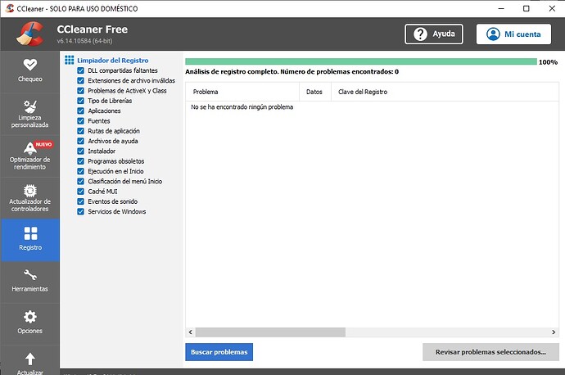Uncheck the Instalador option
The width and height of the screenshot is (565, 375).
click(x=81, y=151)
